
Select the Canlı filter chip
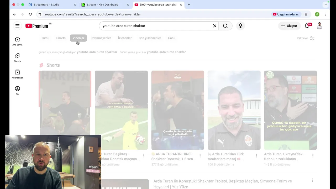click(172, 38)
